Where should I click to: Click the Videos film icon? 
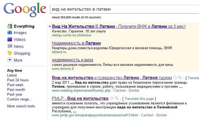tap(10, 39)
